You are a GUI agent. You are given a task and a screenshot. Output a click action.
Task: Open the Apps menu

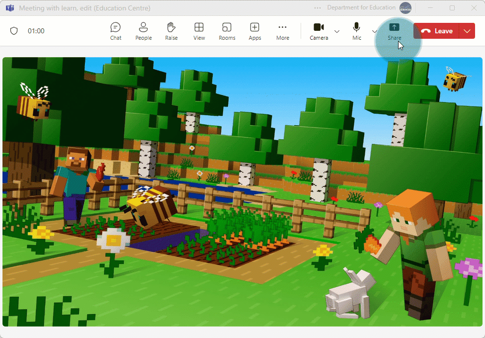click(254, 31)
